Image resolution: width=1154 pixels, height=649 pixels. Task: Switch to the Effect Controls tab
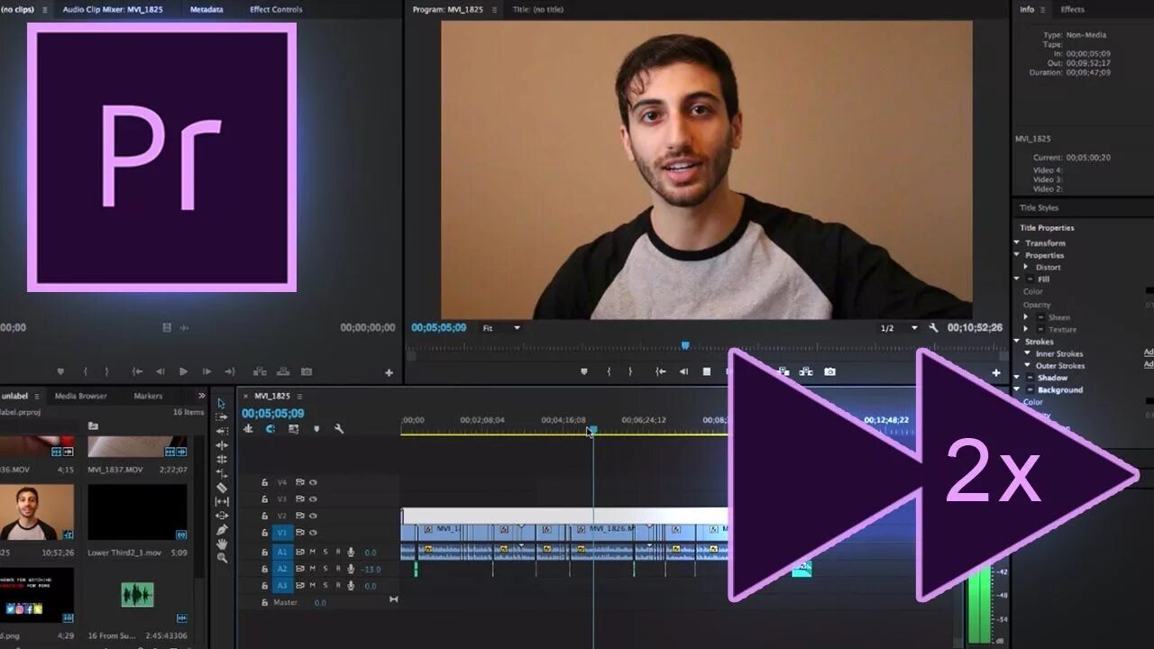(275, 10)
